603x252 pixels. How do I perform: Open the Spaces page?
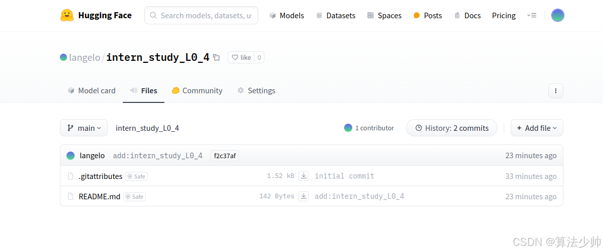pos(384,15)
